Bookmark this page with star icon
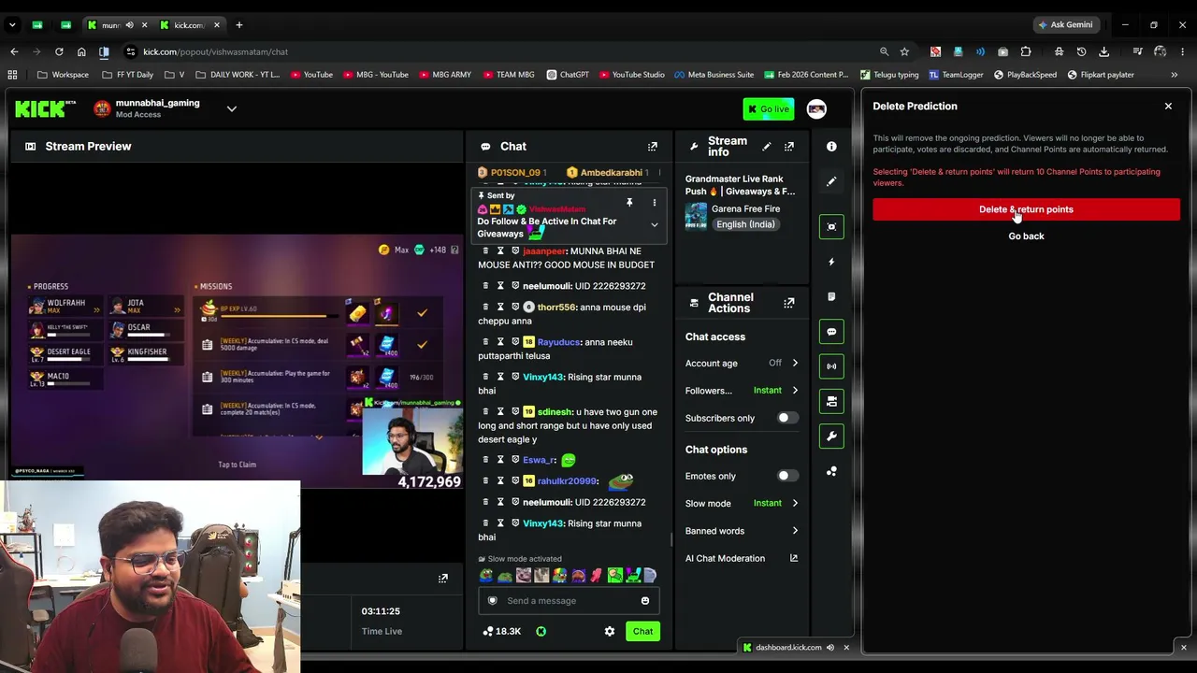1197x673 pixels. click(x=904, y=52)
